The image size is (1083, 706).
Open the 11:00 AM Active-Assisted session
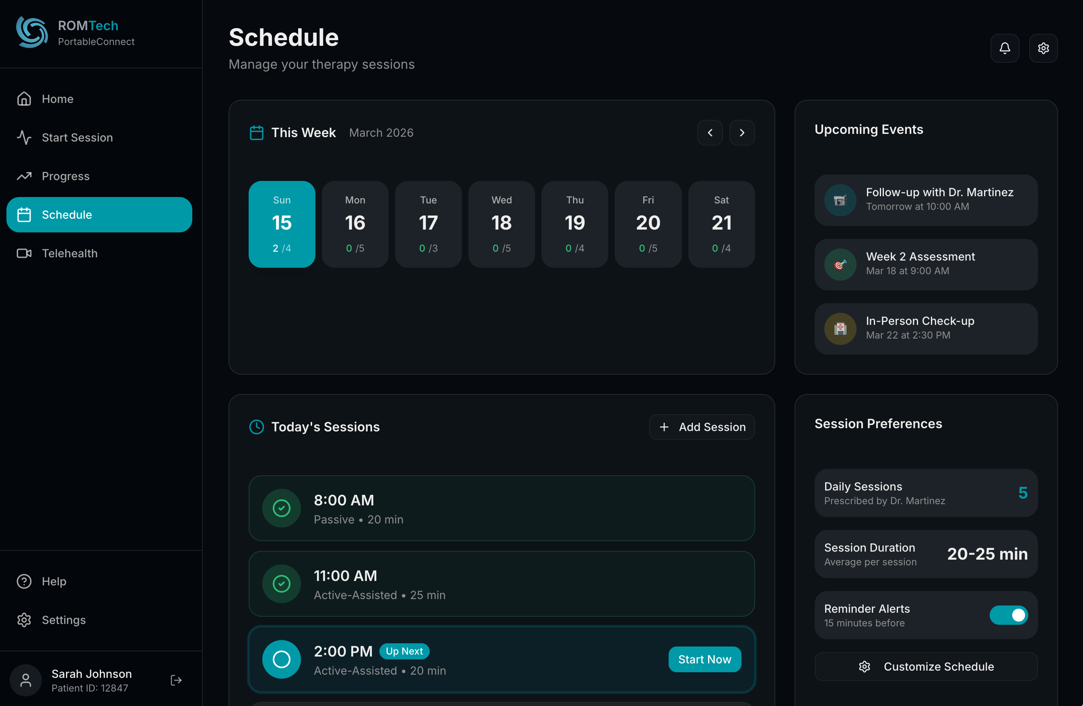(x=501, y=584)
